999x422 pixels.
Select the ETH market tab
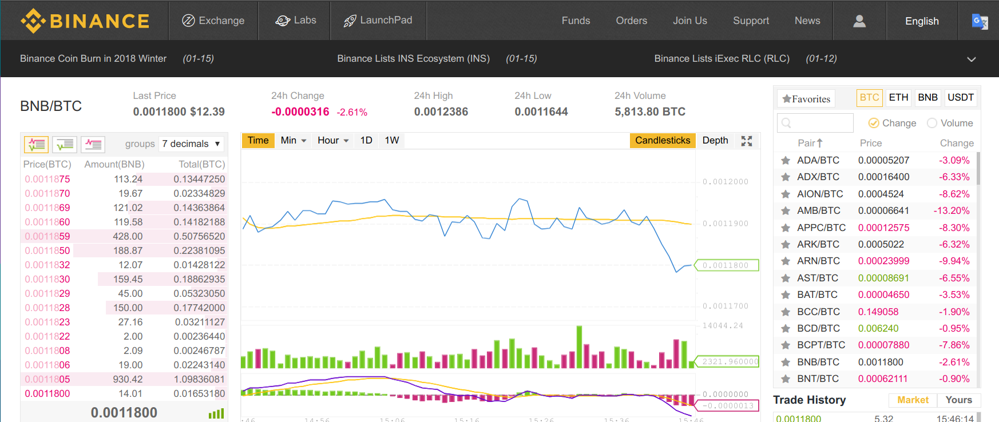tap(898, 98)
